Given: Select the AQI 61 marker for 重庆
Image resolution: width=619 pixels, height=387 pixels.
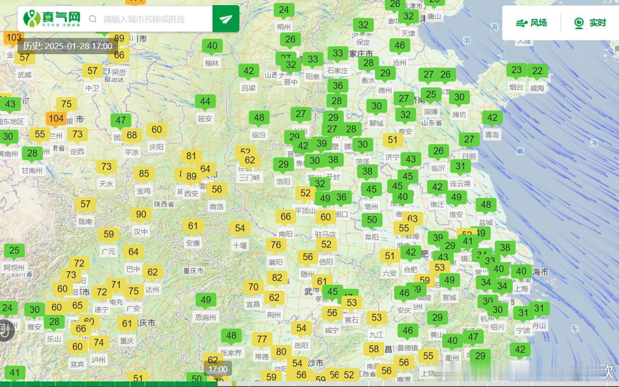Looking at the screenshot, I should coord(127,324).
